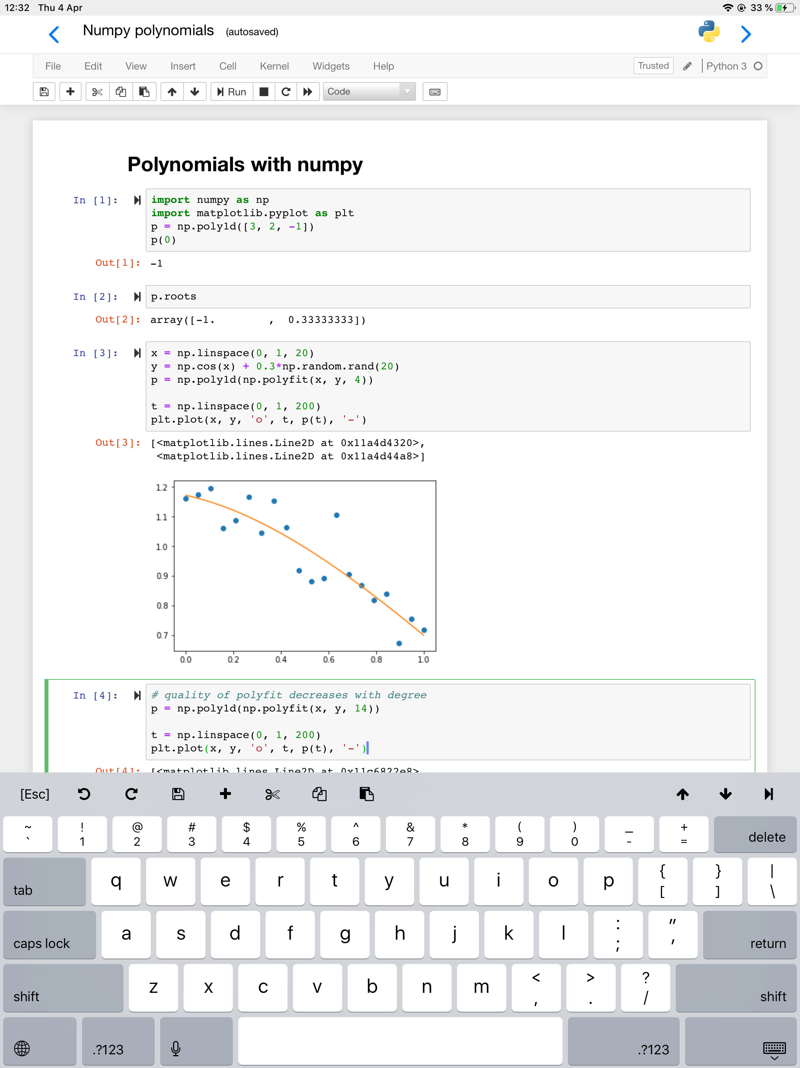Restart and run all with the fast-forward icon
Image resolution: width=800 pixels, height=1068 pixels.
tap(307, 92)
